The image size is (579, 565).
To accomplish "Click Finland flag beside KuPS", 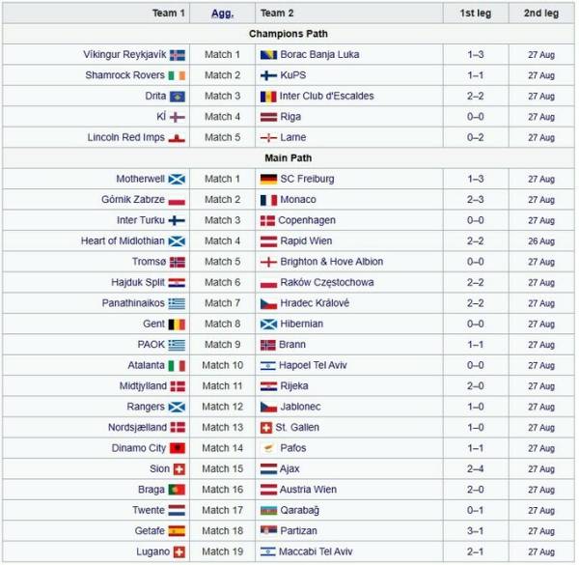I will pos(268,75).
